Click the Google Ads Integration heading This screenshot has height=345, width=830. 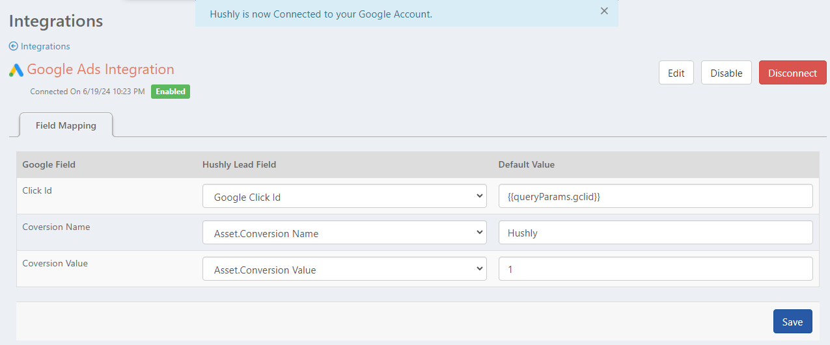100,70
